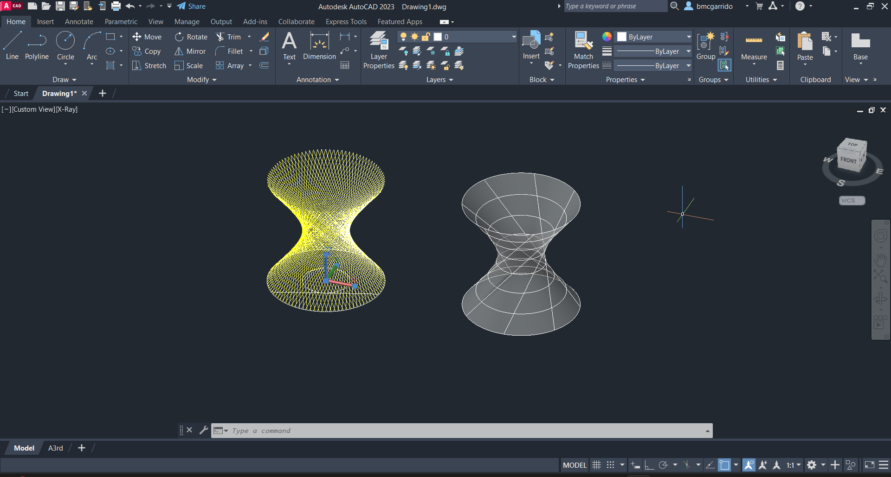Expand the Draw panel options
891x477 pixels.
(64, 80)
